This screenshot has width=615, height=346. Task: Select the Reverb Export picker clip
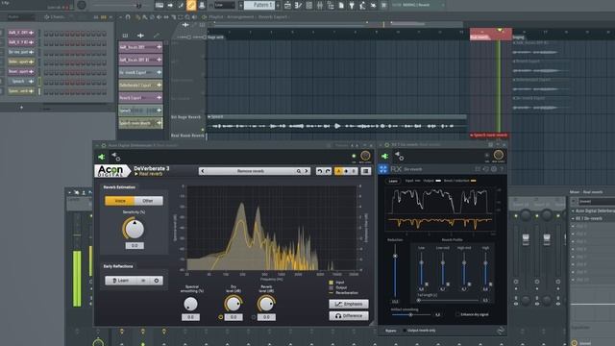pos(140,97)
